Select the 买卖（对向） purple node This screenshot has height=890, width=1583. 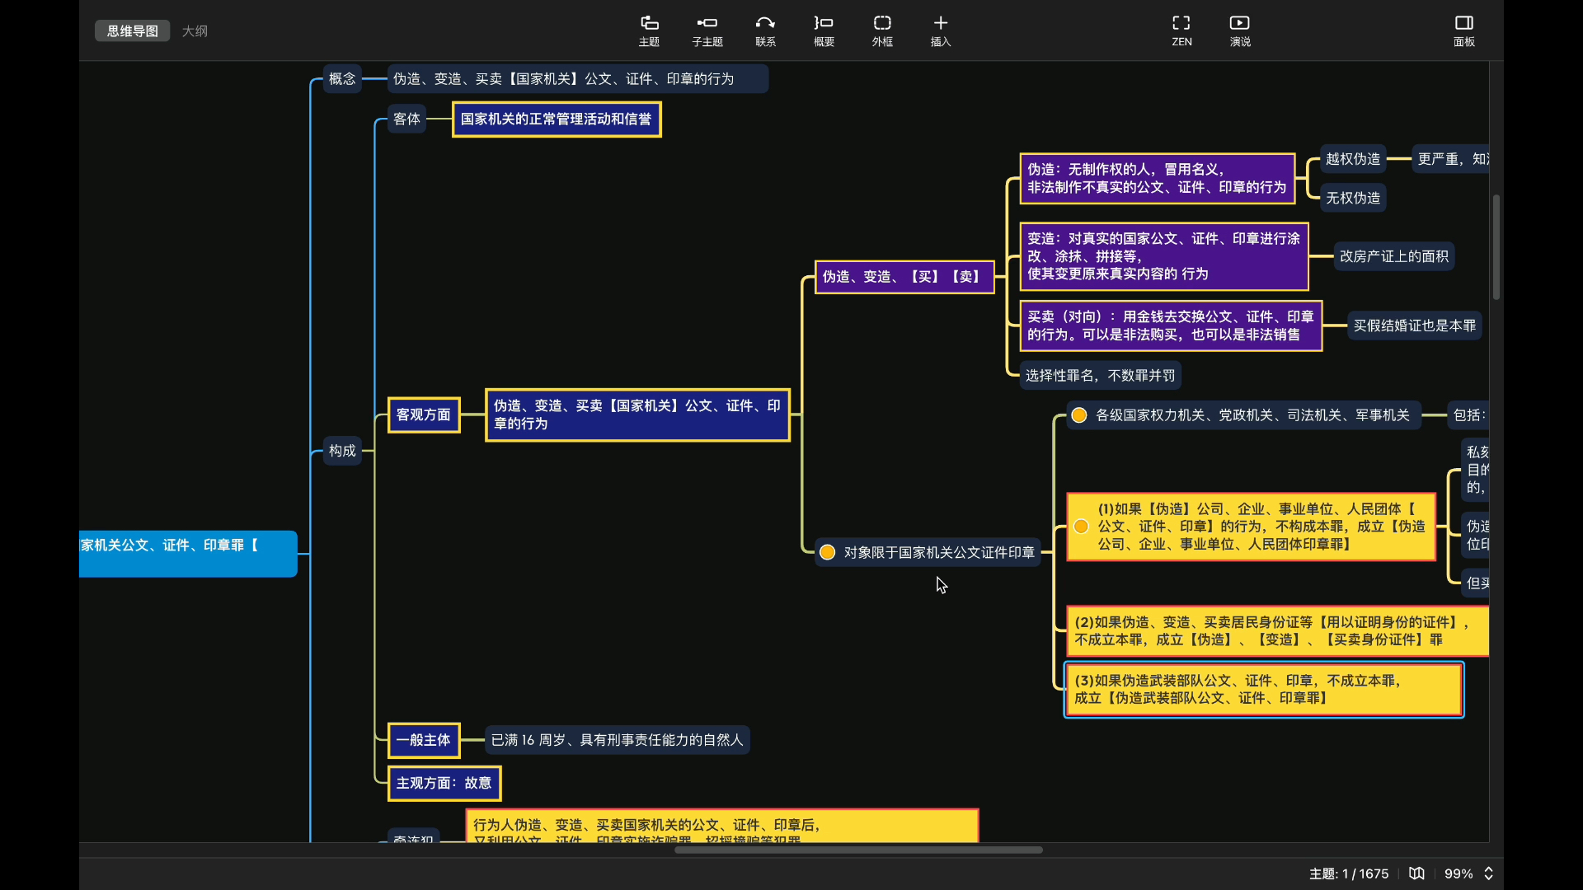(1171, 326)
